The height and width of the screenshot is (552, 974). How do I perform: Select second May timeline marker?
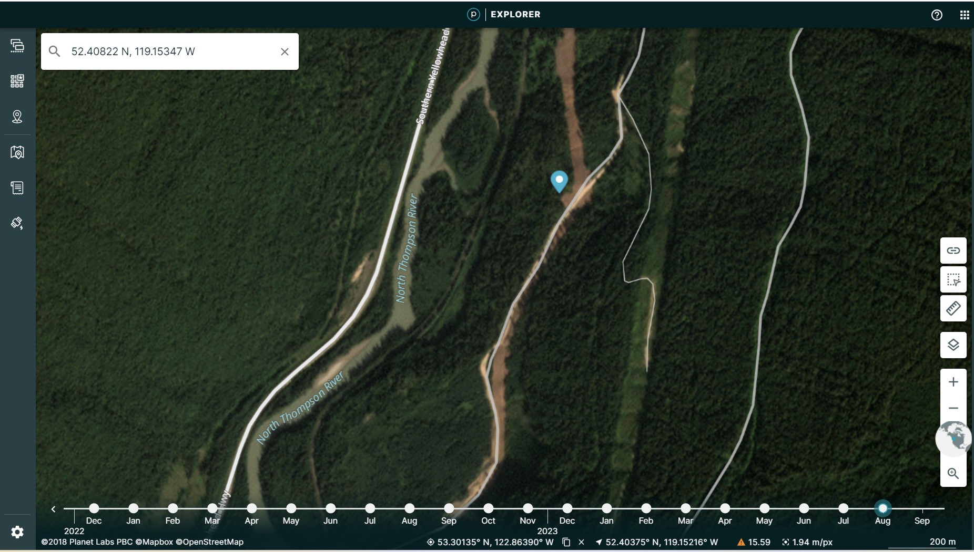pos(764,508)
